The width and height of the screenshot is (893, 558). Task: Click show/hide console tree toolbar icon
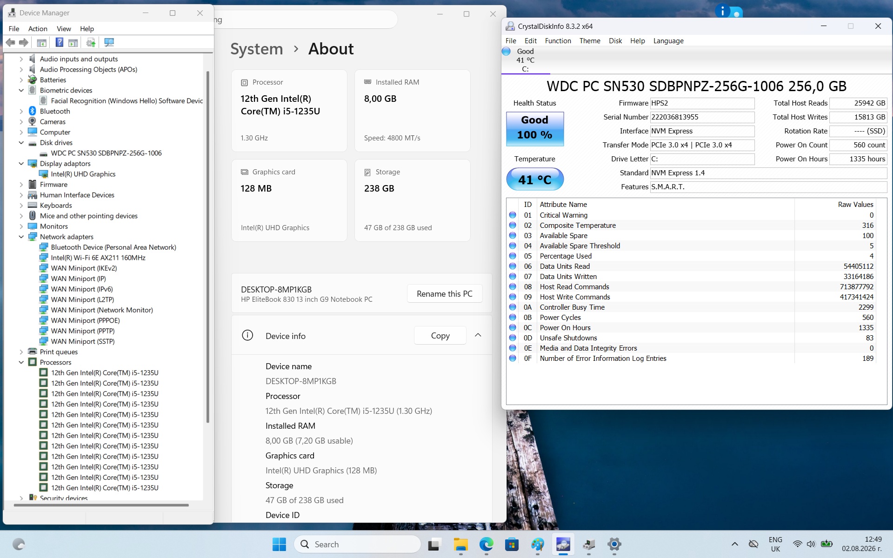coord(42,42)
